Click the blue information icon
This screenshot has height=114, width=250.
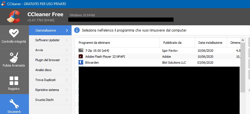click(x=77, y=30)
